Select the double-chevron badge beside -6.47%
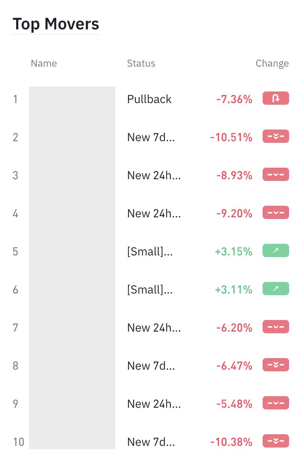This screenshot has width=304, height=462. pos(275,365)
